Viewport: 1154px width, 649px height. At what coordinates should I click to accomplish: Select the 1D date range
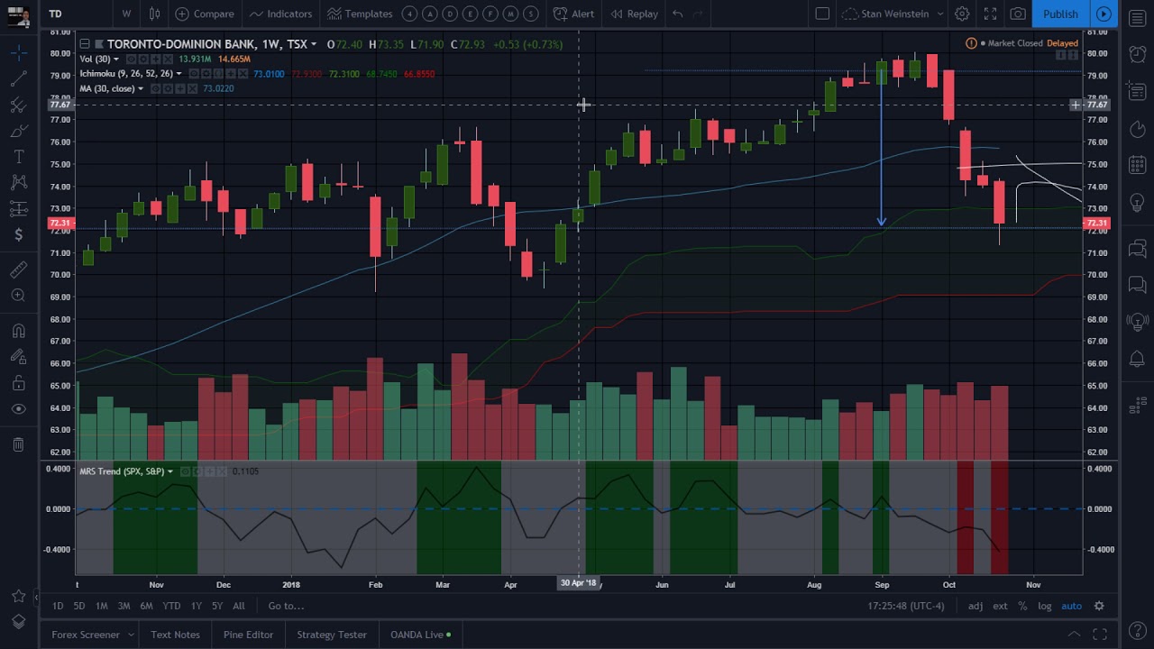(x=58, y=606)
